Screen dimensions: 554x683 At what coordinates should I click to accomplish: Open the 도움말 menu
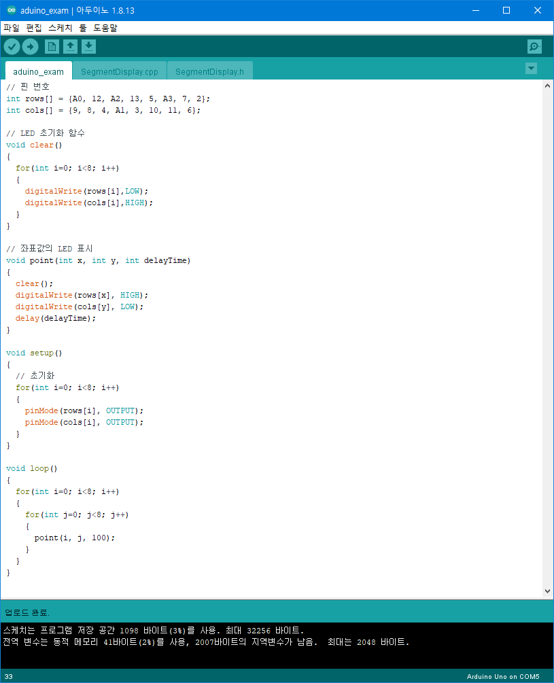105,28
